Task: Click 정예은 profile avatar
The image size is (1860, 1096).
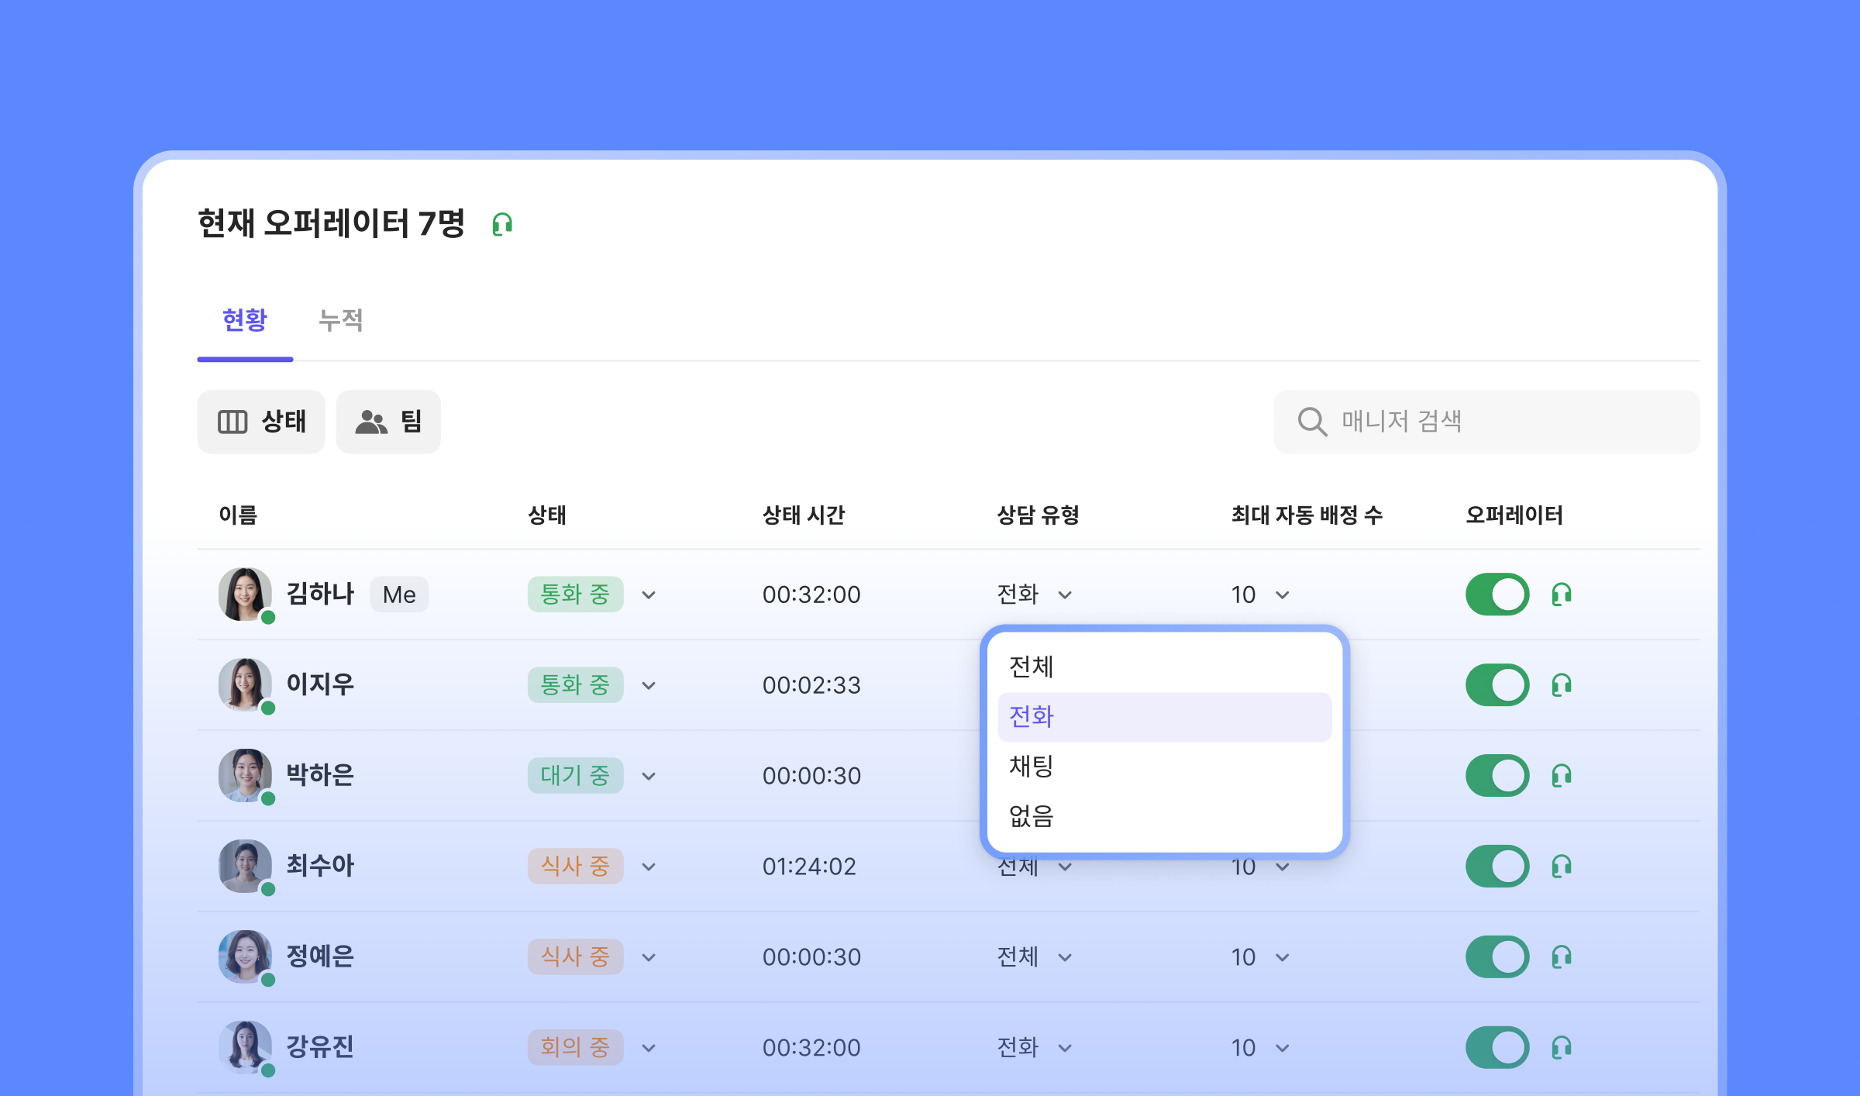Action: (245, 956)
